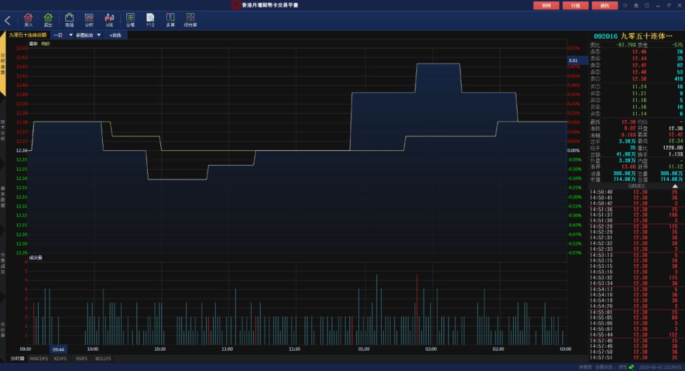Open the 分时走势 left sidebar tab
685x371 pixels.
(x=3, y=64)
